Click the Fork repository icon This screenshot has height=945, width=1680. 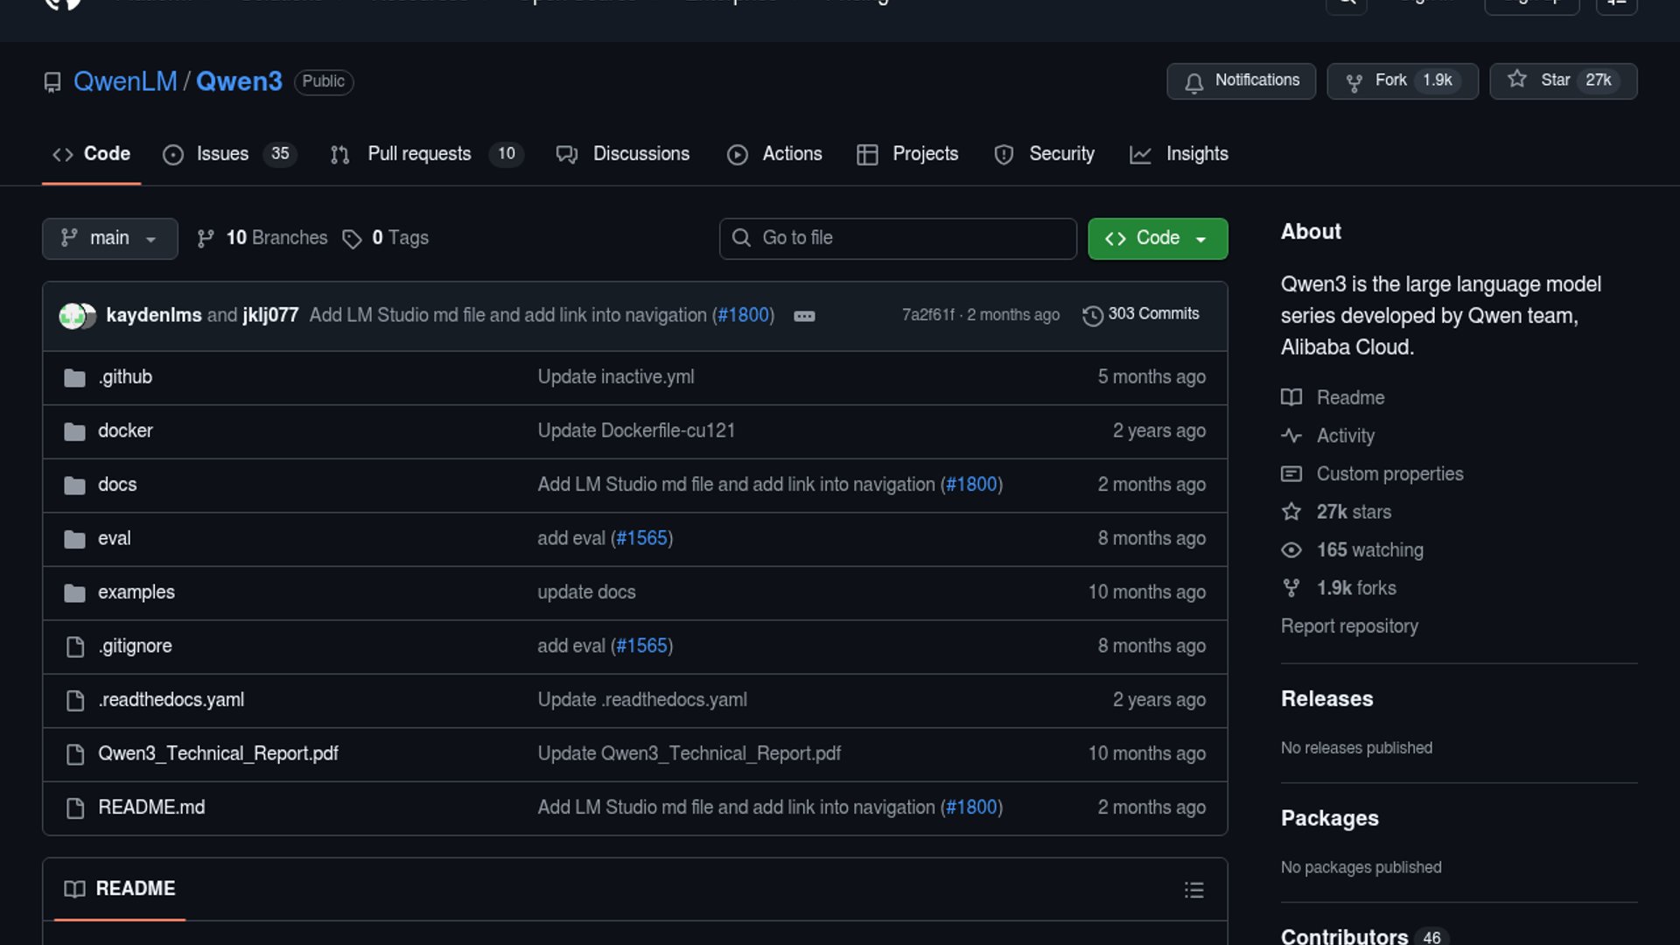[1354, 81]
